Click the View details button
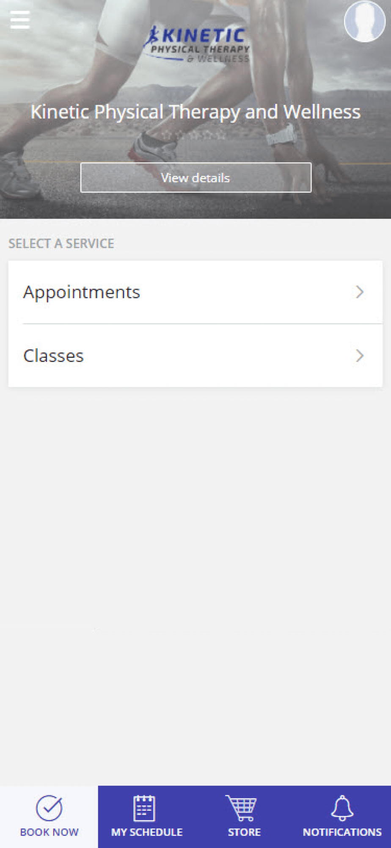This screenshot has height=848, width=391. pos(196,178)
